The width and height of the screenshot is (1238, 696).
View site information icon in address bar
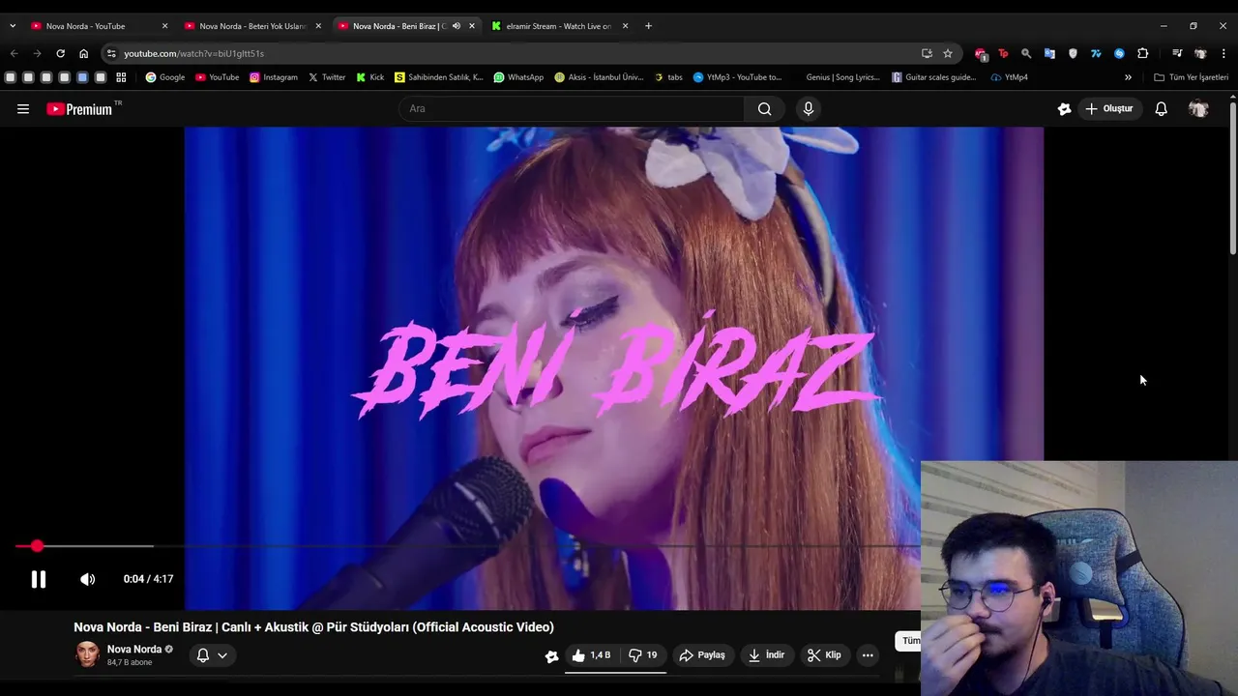[111, 53]
